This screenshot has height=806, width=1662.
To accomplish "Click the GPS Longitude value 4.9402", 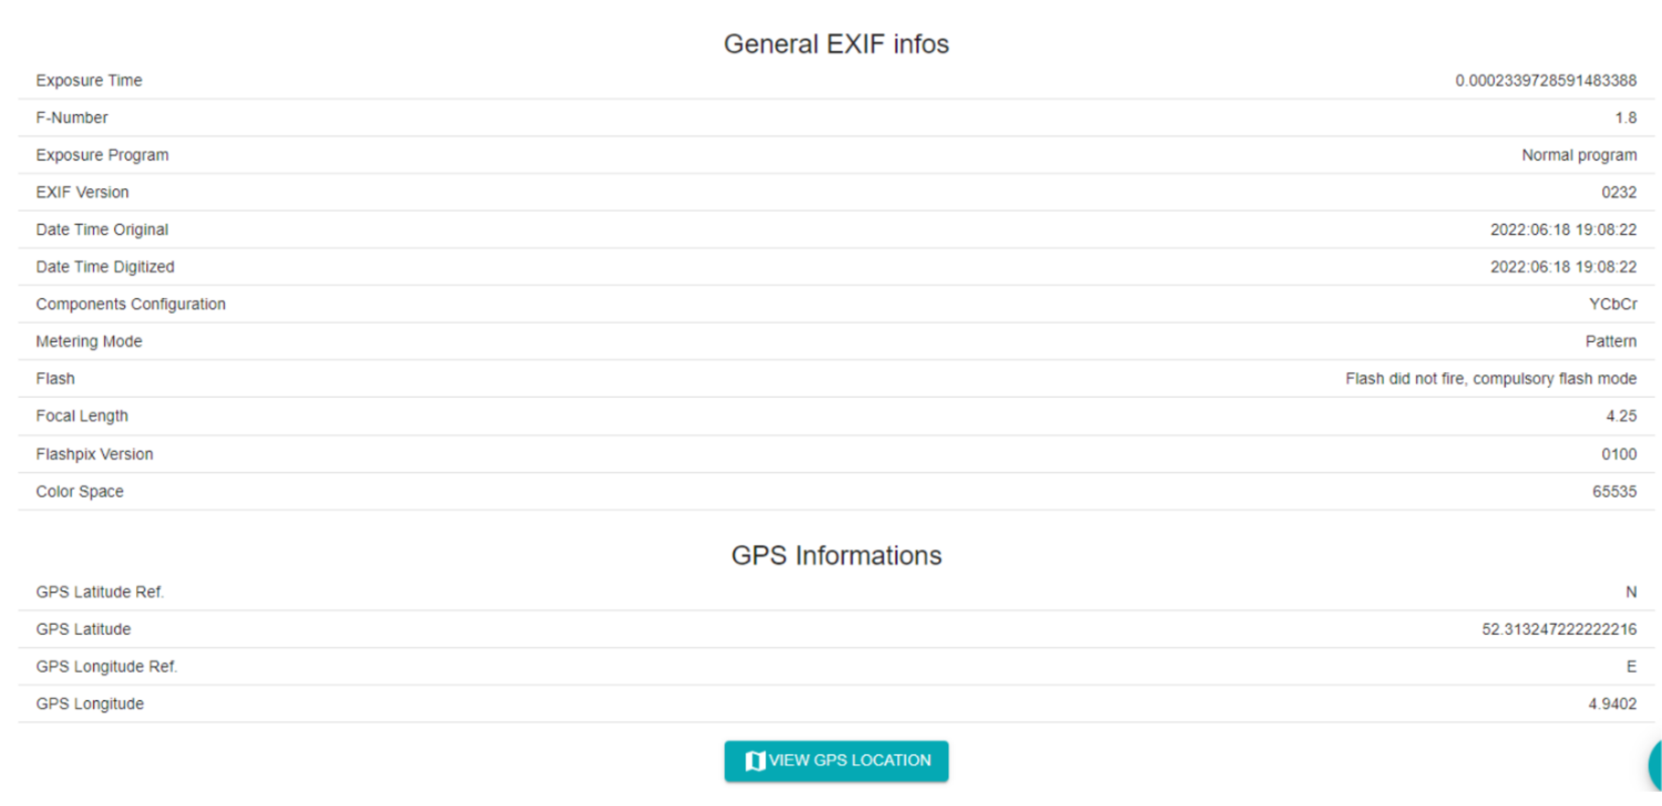I will [1612, 704].
